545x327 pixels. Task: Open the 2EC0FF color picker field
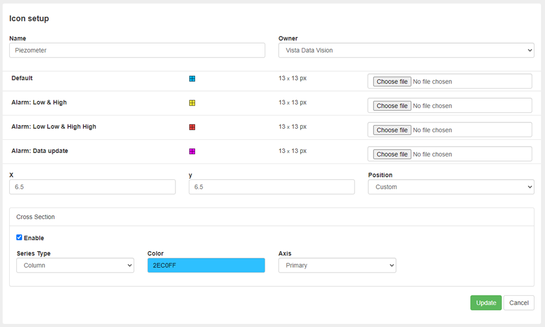[206, 266]
